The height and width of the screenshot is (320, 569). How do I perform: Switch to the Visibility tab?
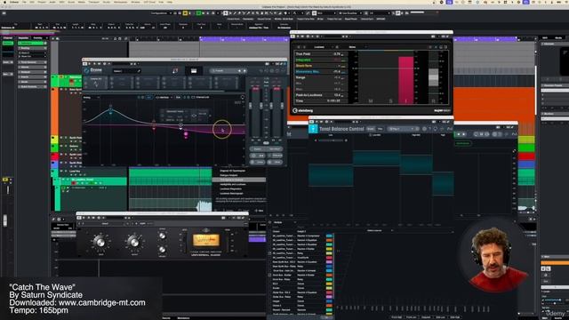pyautogui.click(x=37, y=37)
